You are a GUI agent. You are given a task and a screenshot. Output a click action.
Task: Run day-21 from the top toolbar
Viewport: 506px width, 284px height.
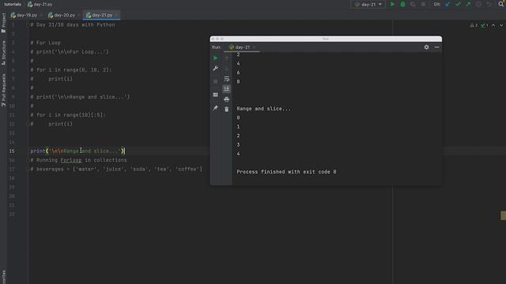(x=392, y=4)
